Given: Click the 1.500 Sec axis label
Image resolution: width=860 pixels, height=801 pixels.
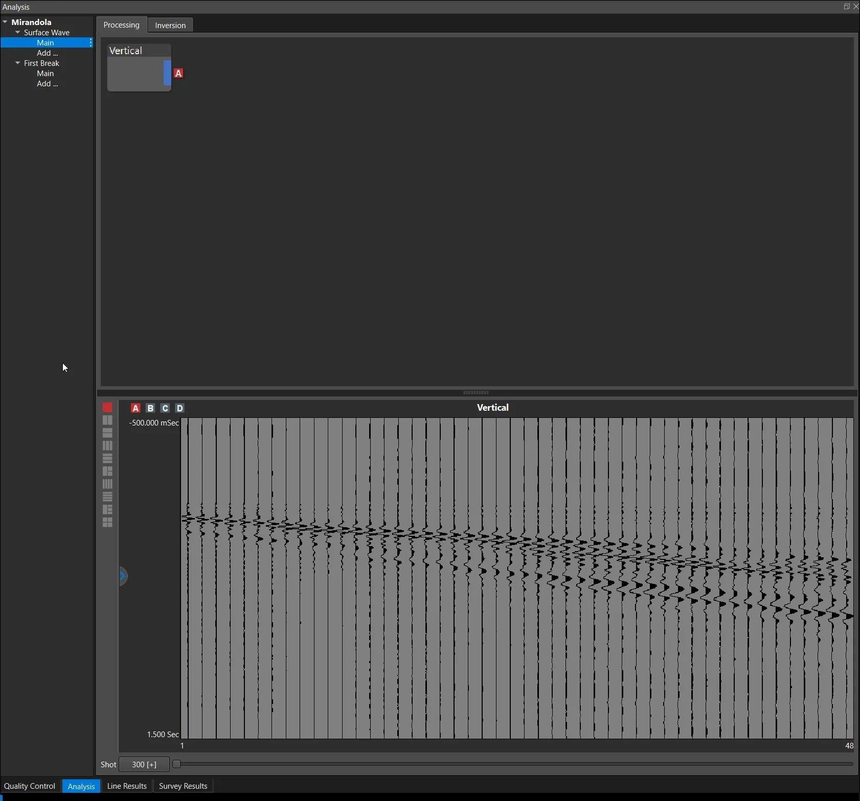Looking at the screenshot, I should [x=163, y=735].
